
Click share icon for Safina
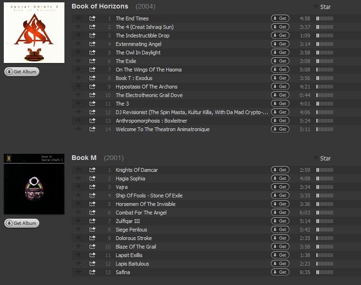[x=92, y=272]
